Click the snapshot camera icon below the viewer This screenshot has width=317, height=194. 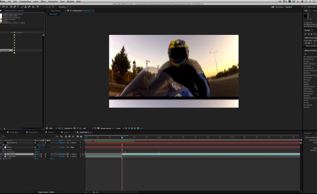click(74, 128)
